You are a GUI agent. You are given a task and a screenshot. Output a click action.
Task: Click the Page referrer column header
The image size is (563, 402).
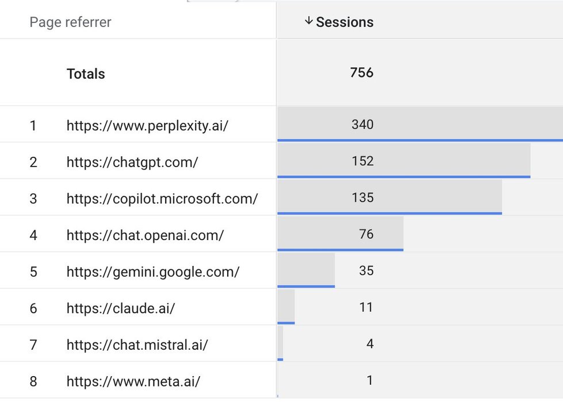point(70,22)
